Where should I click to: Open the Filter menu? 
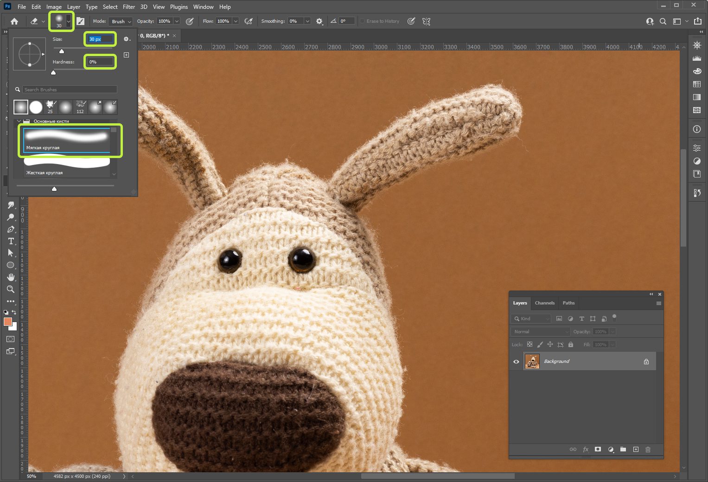[x=129, y=7]
